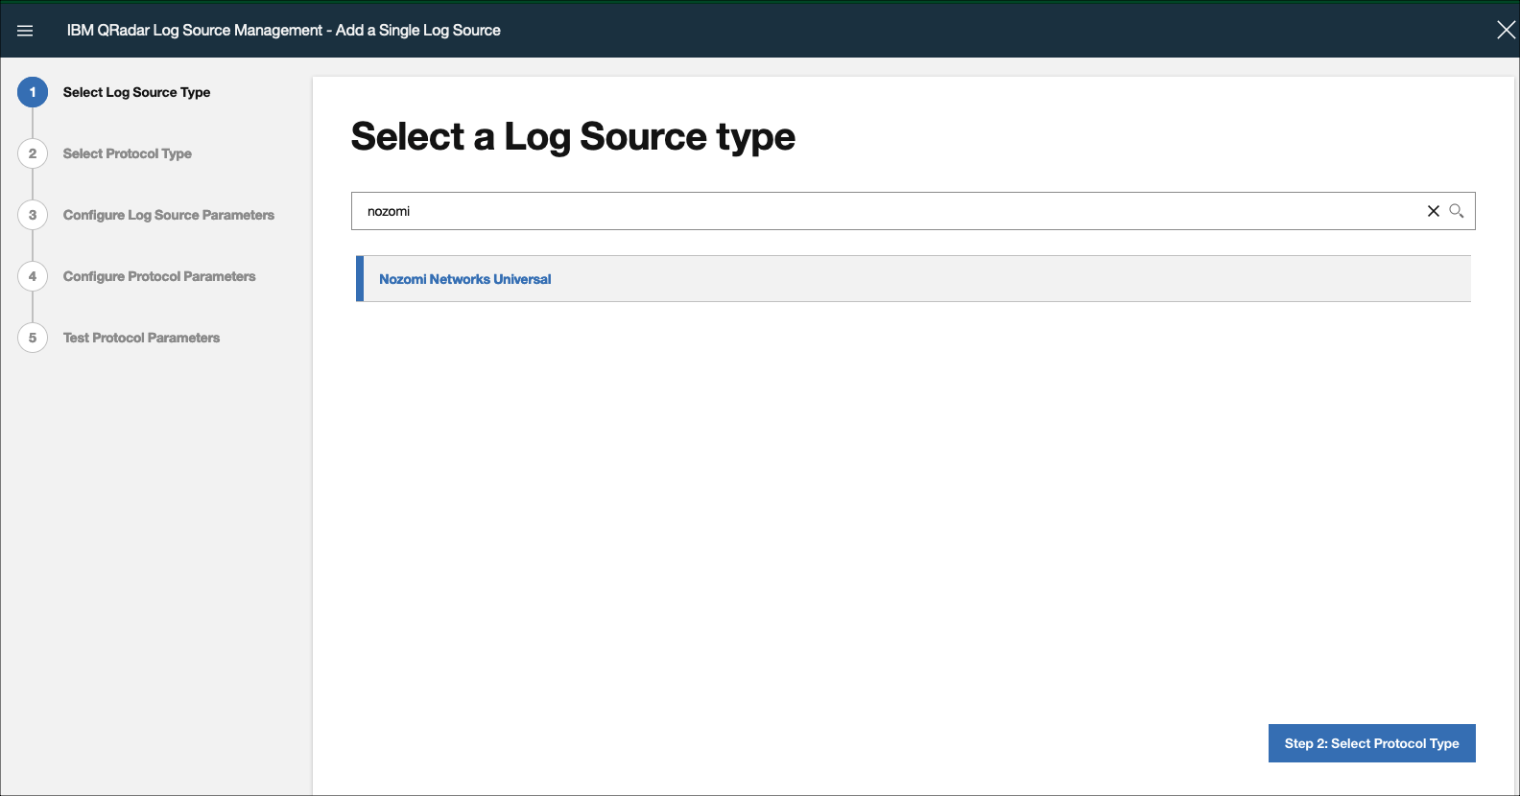Click the Select a Log Source type heading

pyautogui.click(x=573, y=137)
